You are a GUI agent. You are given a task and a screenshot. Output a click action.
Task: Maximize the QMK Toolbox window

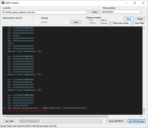135,3
